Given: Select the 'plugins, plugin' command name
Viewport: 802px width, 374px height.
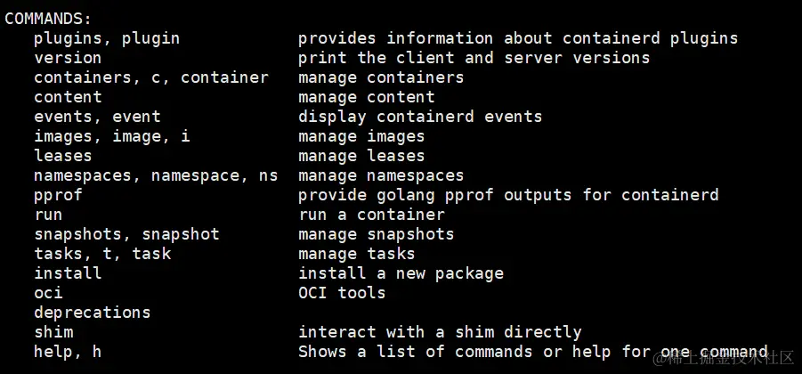Looking at the screenshot, I should point(107,39).
